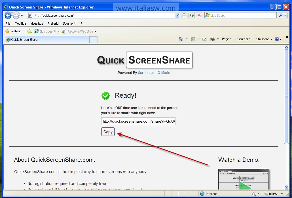Open a new blank tab

click(94, 40)
